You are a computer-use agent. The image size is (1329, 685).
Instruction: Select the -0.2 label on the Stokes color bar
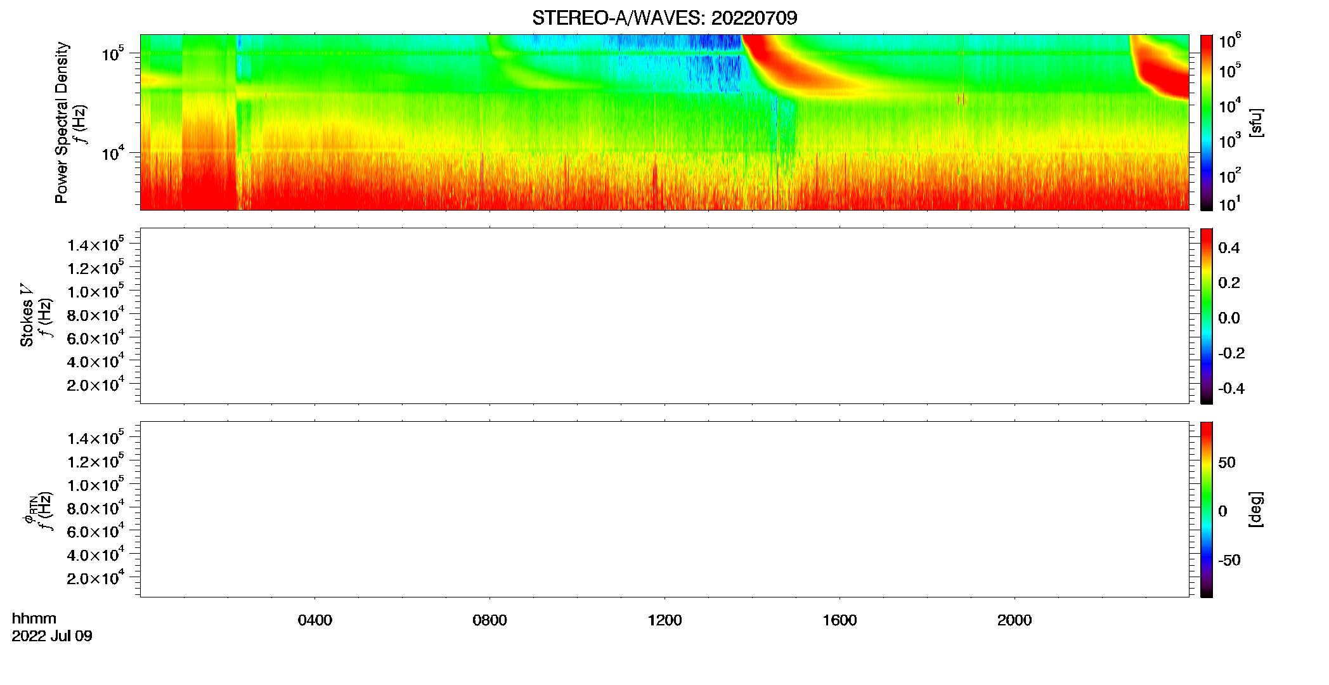pyautogui.click(x=1231, y=353)
